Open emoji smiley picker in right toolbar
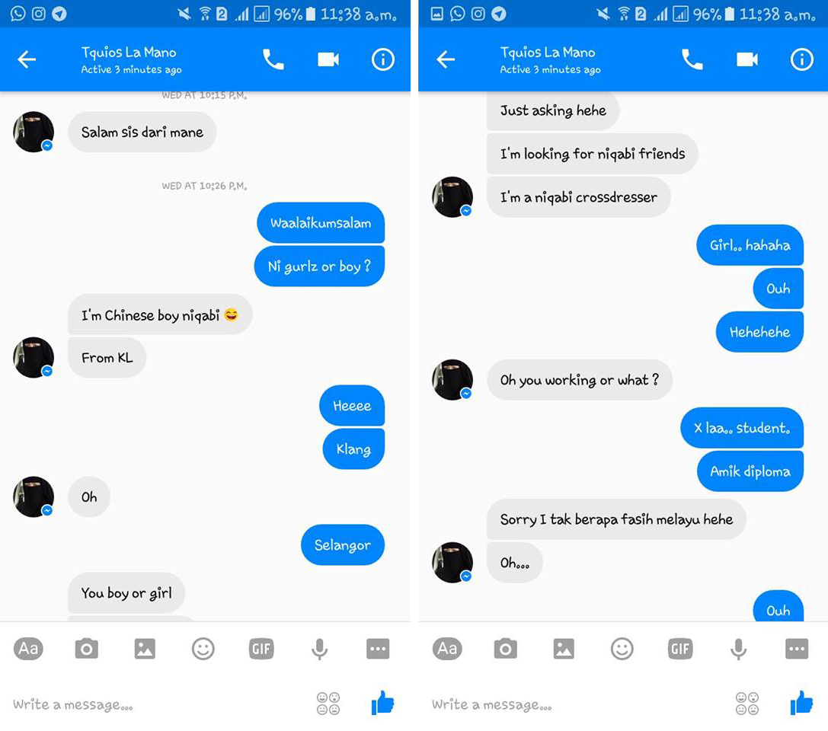The image size is (828, 731). click(622, 649)
